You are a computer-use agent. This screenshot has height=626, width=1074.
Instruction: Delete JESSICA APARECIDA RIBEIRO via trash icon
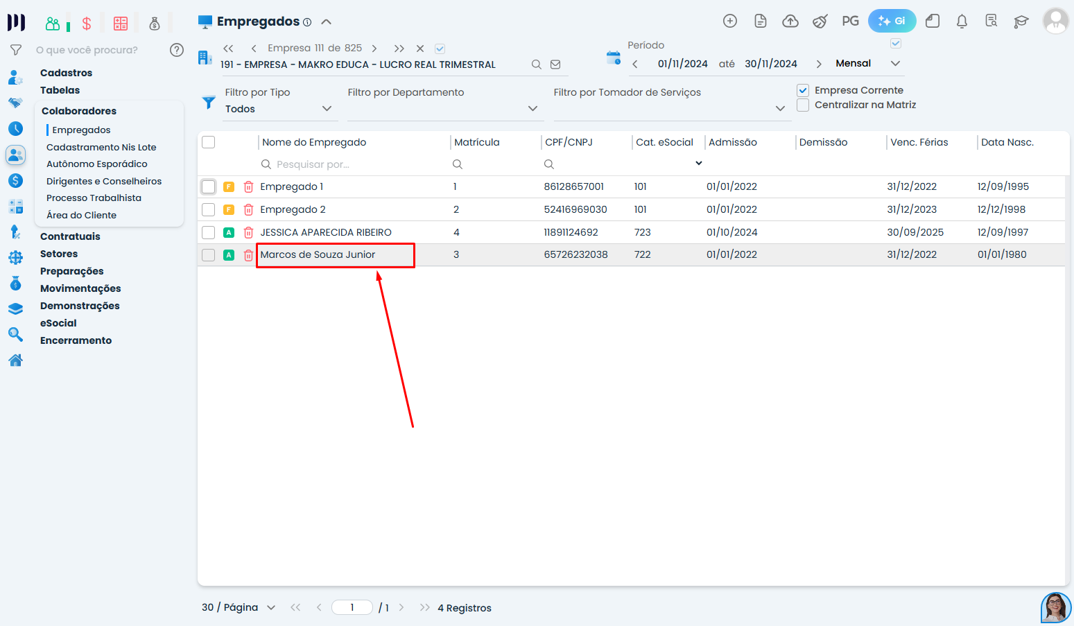point(248,233)
